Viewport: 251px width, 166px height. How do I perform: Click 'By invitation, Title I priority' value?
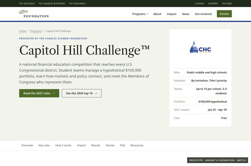209,81
